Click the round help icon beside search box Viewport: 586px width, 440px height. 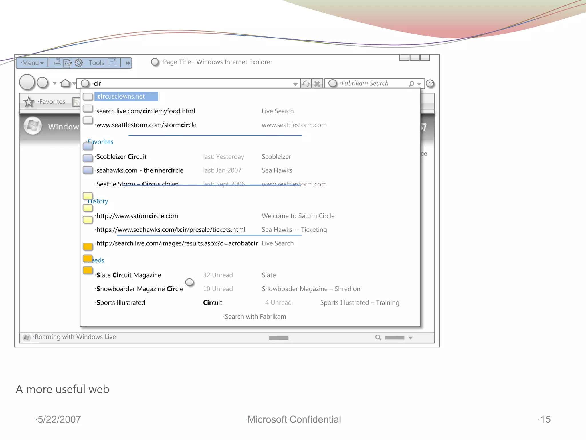point(430,84)
